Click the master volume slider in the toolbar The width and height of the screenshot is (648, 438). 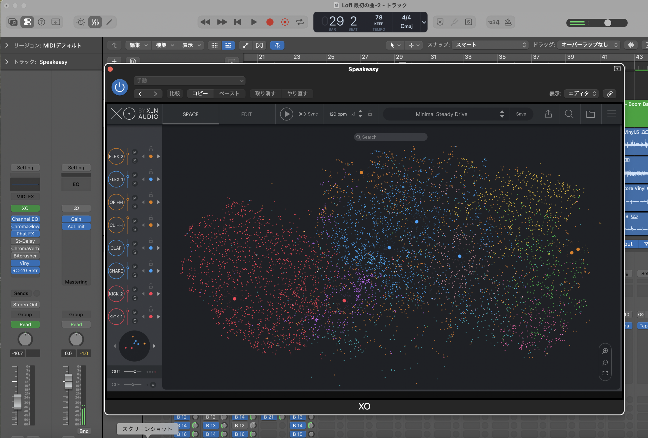click(597, 23)
